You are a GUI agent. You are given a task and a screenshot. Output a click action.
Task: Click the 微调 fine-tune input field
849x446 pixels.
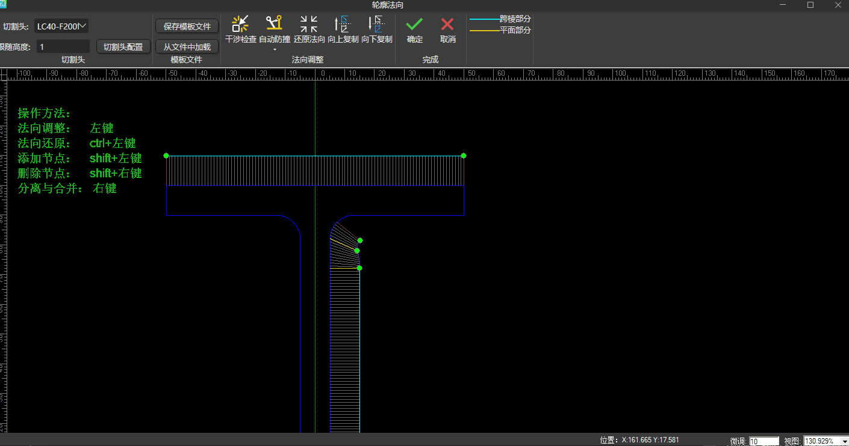click(x=764, y=441)
